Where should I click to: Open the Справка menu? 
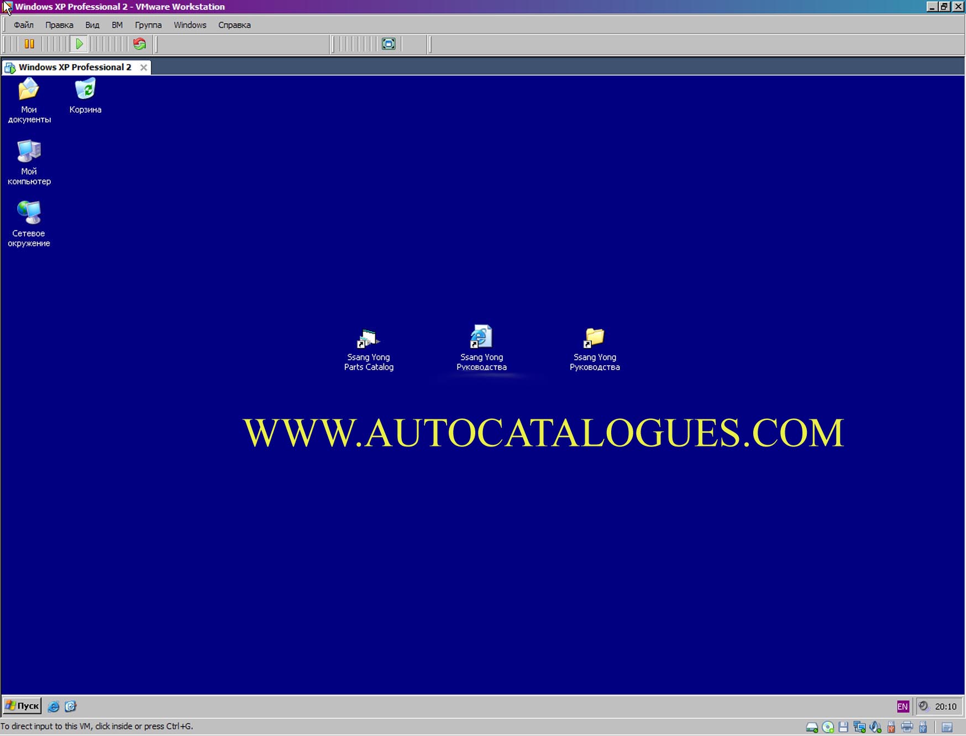tap(234, 25)
